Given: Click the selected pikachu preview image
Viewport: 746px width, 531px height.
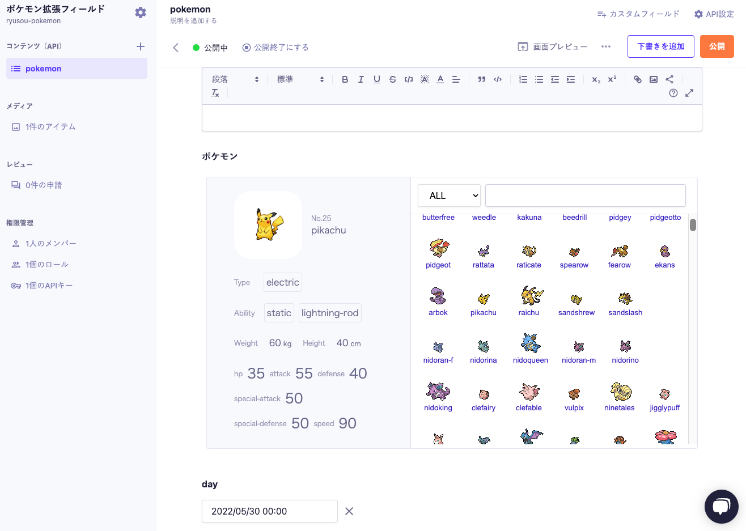Looking at the screenshot, I should click(268, 224).
